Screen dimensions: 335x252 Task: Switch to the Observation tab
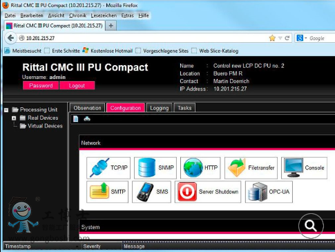pyautogui.click(x=87, y=108)
